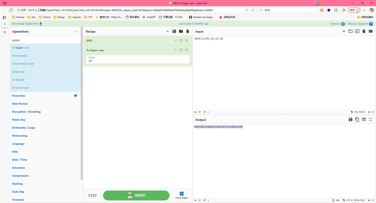Collapse the MD5 operation arguments

(x=176, y=40)
